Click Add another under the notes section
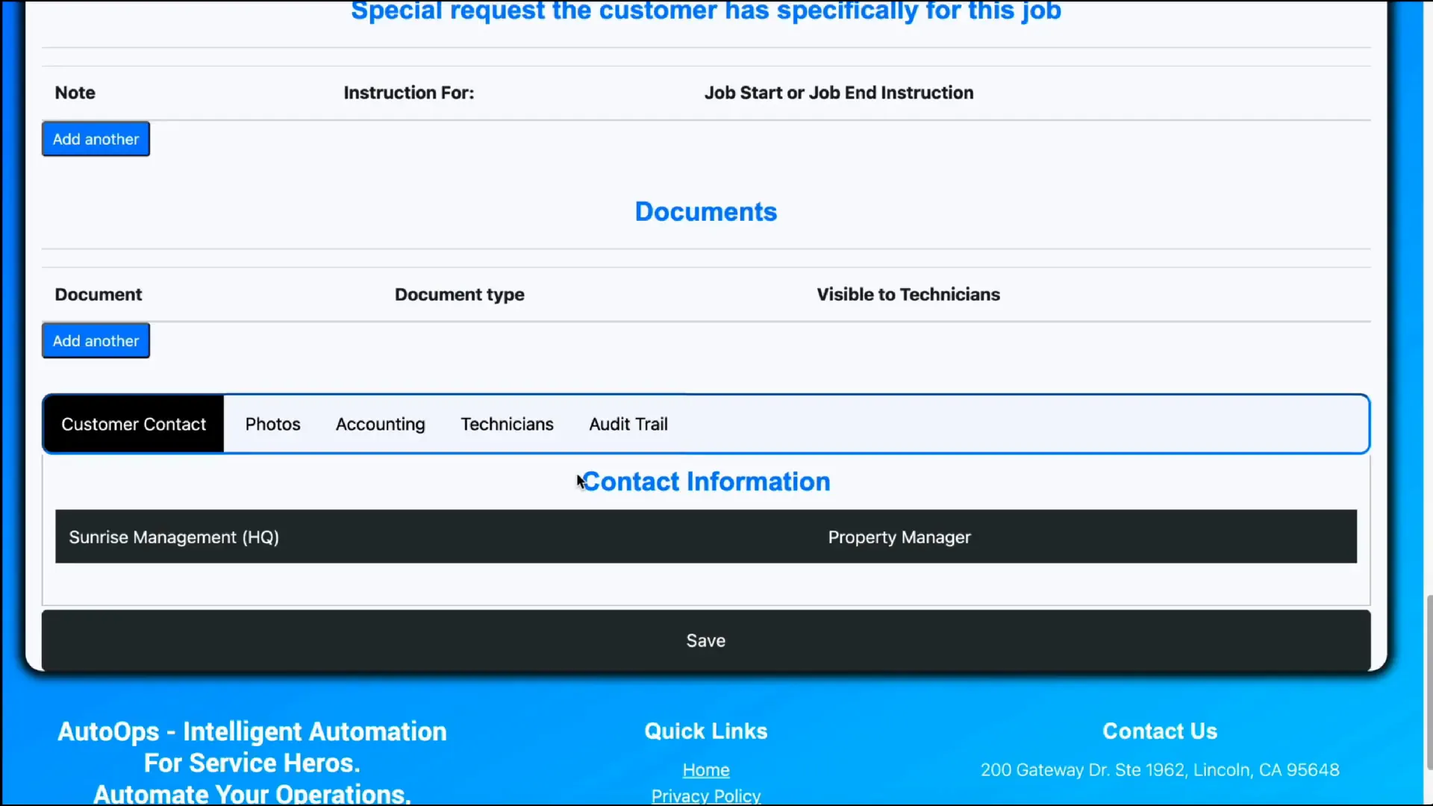1433x806 pixels. [x=96, y=139]
